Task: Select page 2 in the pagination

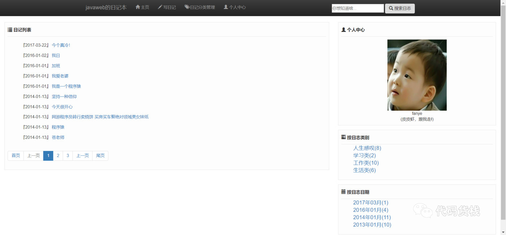Action: (58, 155)
